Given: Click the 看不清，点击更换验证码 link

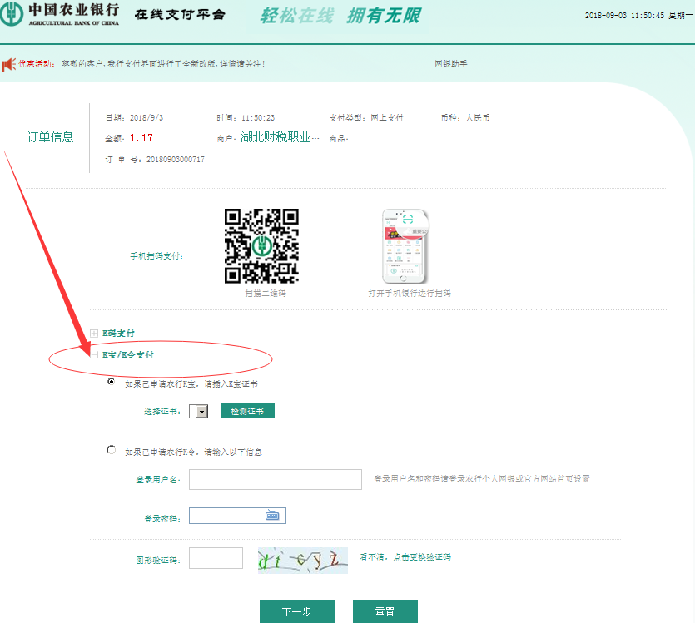Looking at the screenshot, I should click(405, 557).
